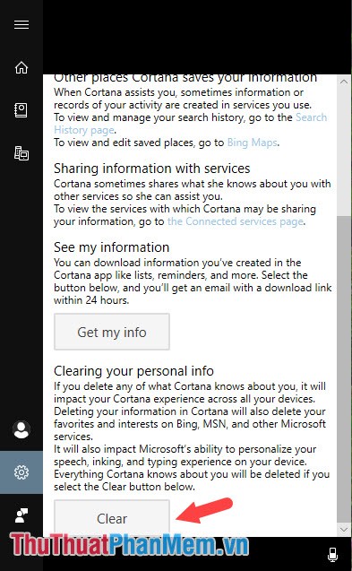Click the Sharing information with services heading
The width and height of the screenshot is (352, 571).
[x=151, y=169]
